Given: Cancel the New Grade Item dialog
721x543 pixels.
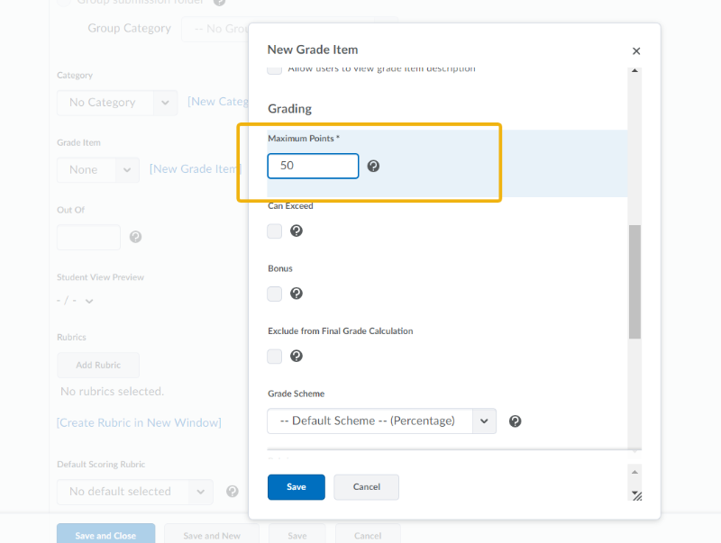Looking at the screenshot, I should (366, 487).
